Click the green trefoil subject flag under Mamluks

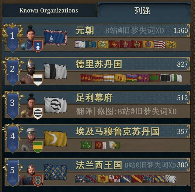(86, 145)
